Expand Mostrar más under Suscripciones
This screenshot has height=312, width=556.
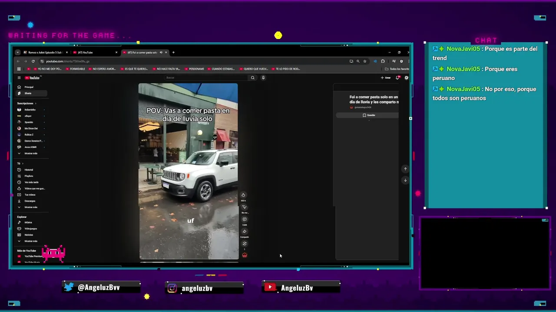(30, 153)
